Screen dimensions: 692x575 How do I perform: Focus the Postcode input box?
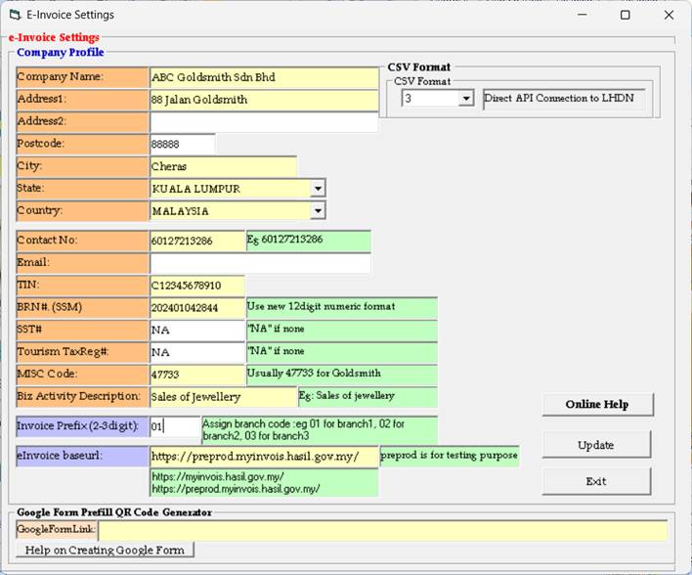click(182, 145)
